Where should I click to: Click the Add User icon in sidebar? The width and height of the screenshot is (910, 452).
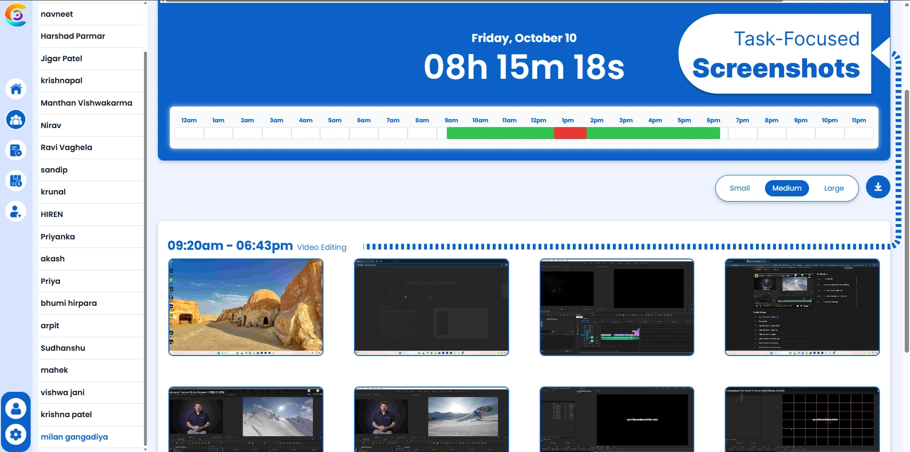click(16, 211)
